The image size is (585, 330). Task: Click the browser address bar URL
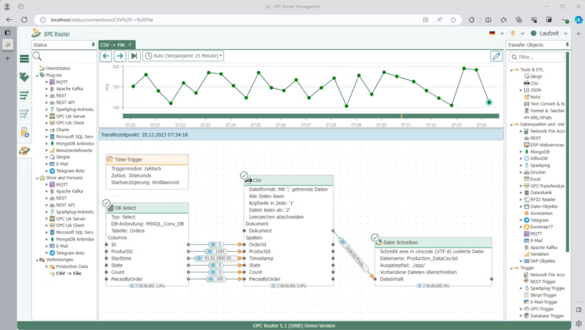[x=102, y=20]
